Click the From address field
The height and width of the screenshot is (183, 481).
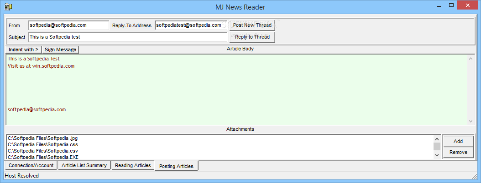pos(69,25)
